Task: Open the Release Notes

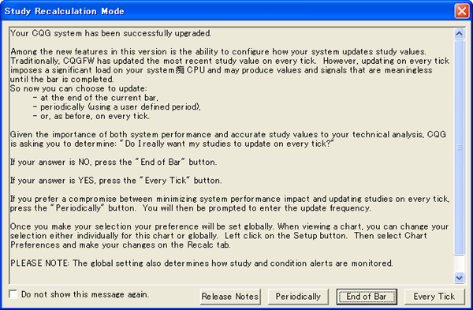Action: pyautogui.click(x=230, y=297)
